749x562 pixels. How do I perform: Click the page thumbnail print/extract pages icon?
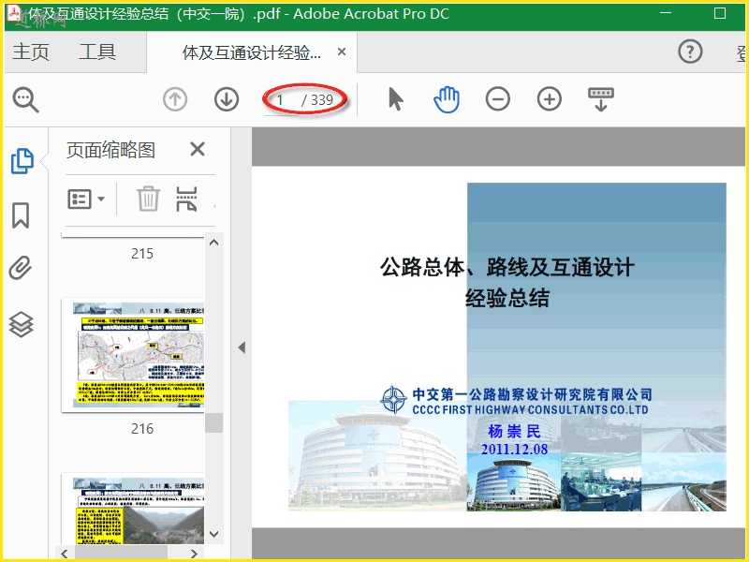(186, 199)
